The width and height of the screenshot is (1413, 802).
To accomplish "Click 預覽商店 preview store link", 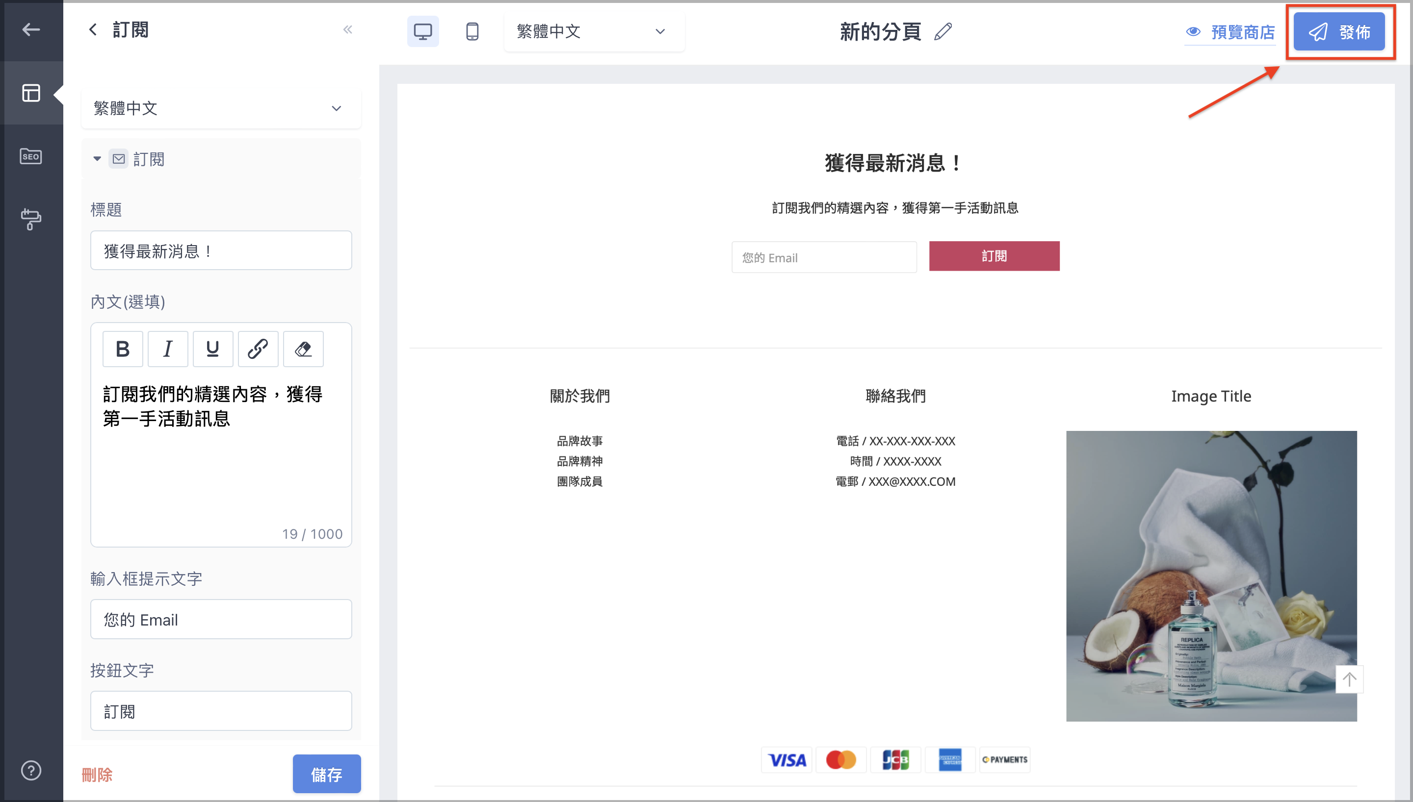I will [1230, 32].
